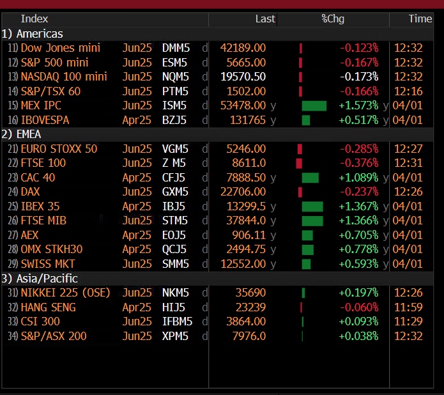Screen dimensions: 444x395
Task: Select EURO STOXX 50 index
Action: (59, 149)
